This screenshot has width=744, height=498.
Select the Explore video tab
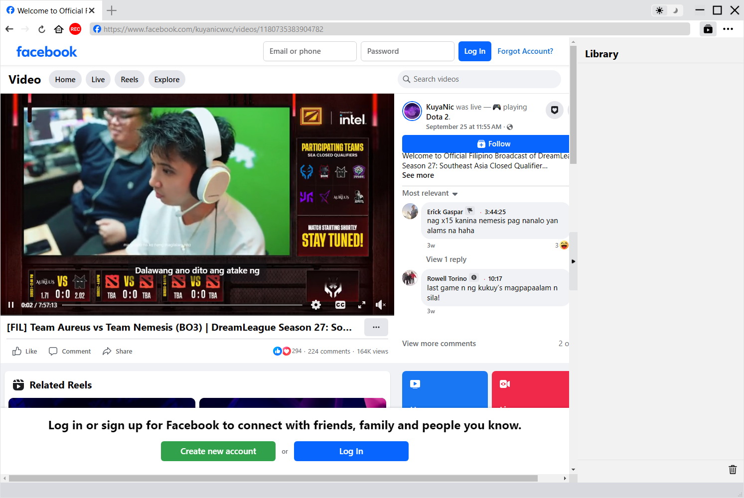click(x=167, y=79)
